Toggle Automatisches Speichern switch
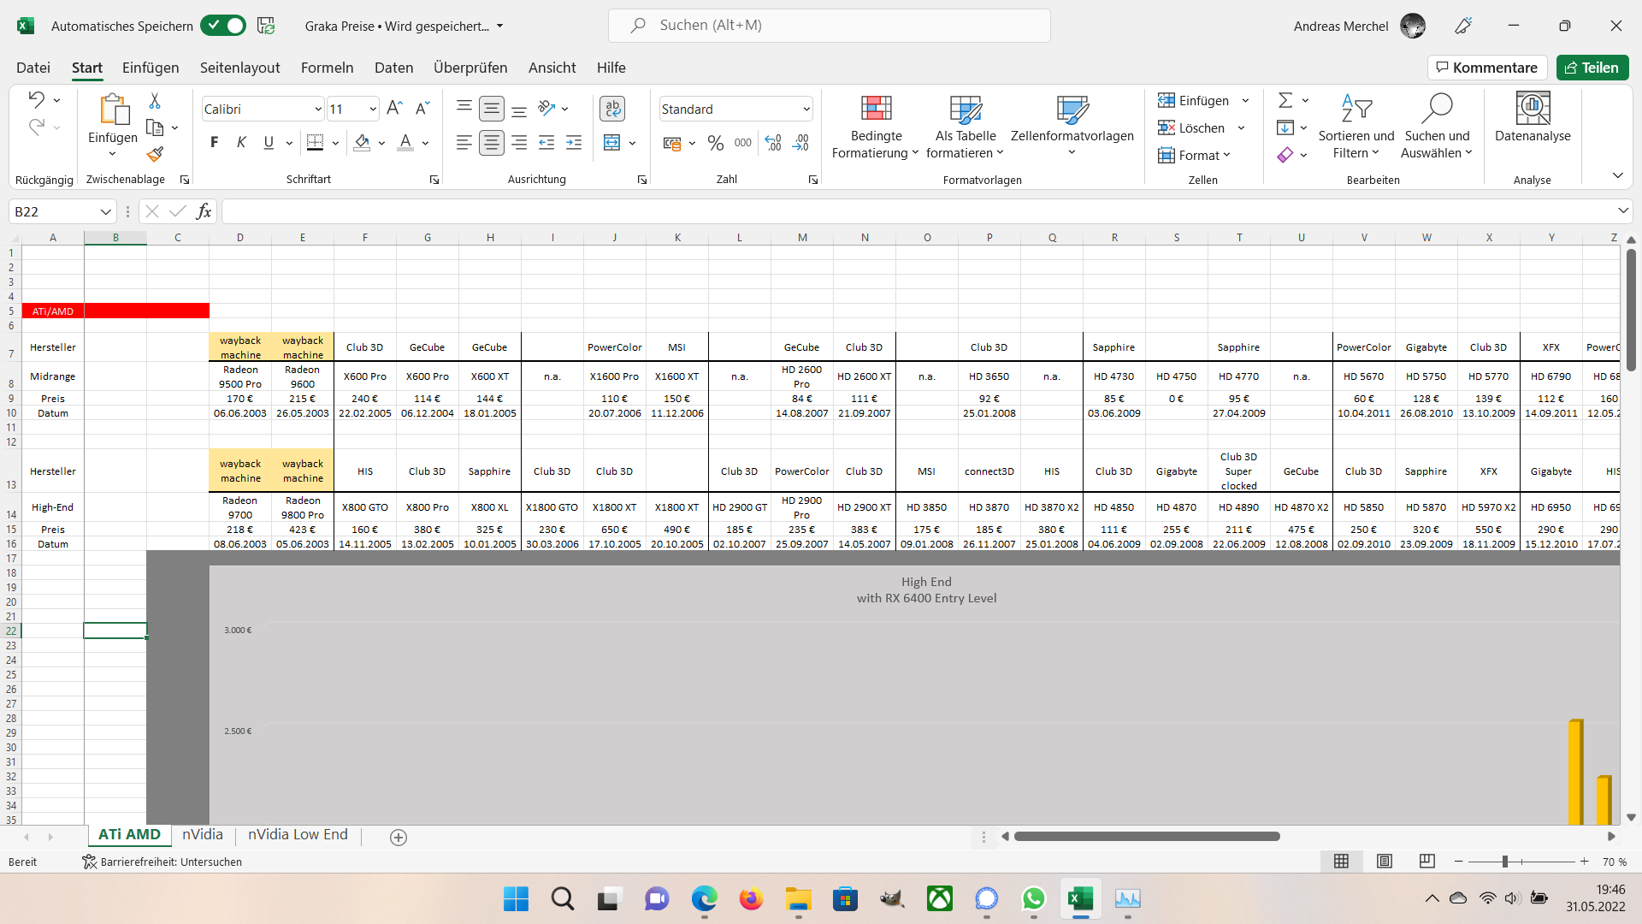This screenshot has width=1642, height=924. pos(223,26)
